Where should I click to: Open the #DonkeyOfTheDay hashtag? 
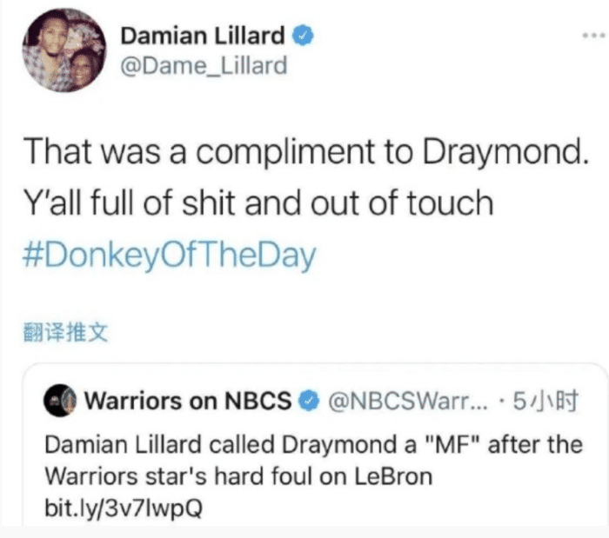pos(170,255)
